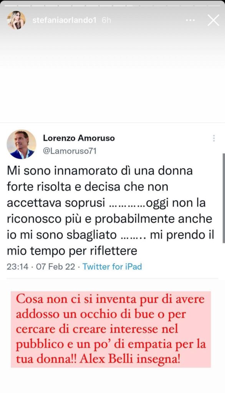This screenshot has width=225, height=393.
Task: Click the gray scrollbar on the right edge
Action: coord(223,198)
